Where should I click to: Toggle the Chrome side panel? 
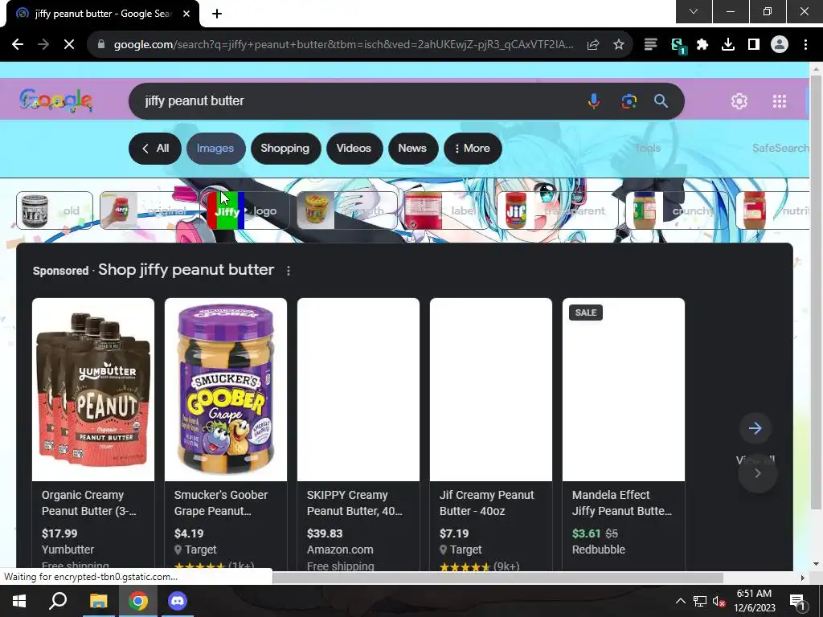[x=754, y=45]
